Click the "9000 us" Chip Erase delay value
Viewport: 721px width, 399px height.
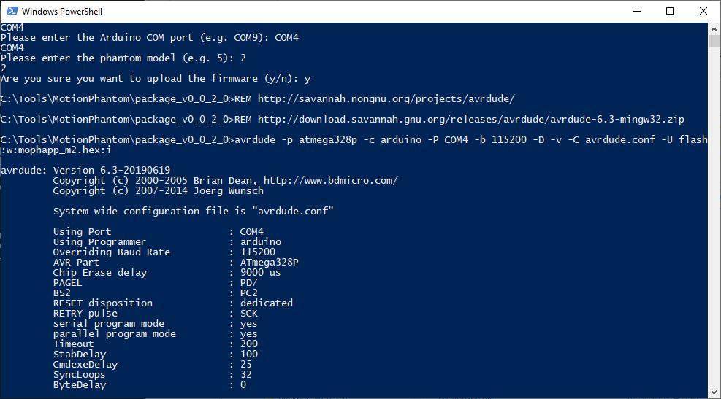point(261,272)
